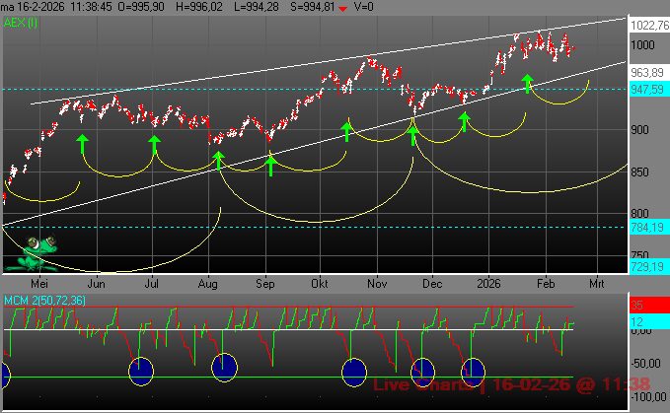Click the blue oscillator circle under August
The height and width of the screenshot is (413, 670).
[225, 366]
